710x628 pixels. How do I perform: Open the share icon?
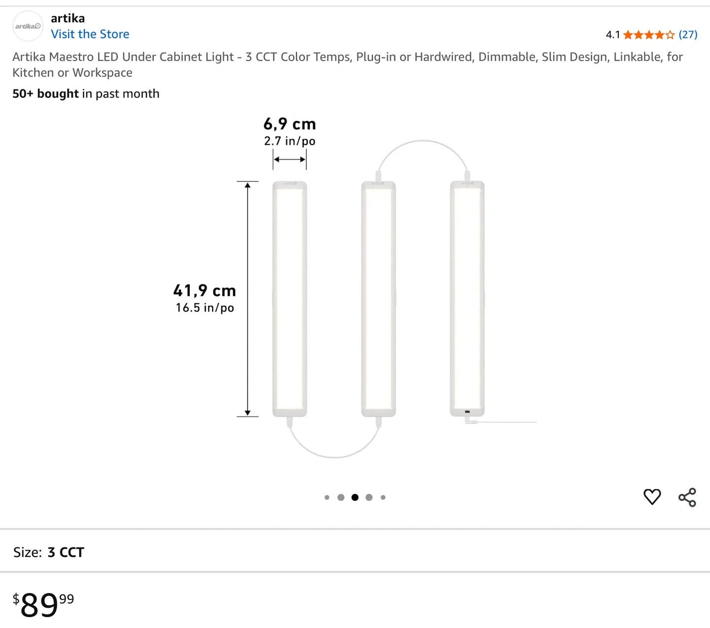687,497
